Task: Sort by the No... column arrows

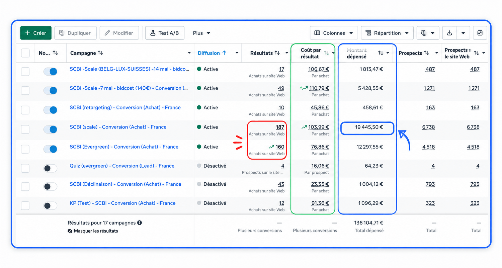Action: [56, 53]
